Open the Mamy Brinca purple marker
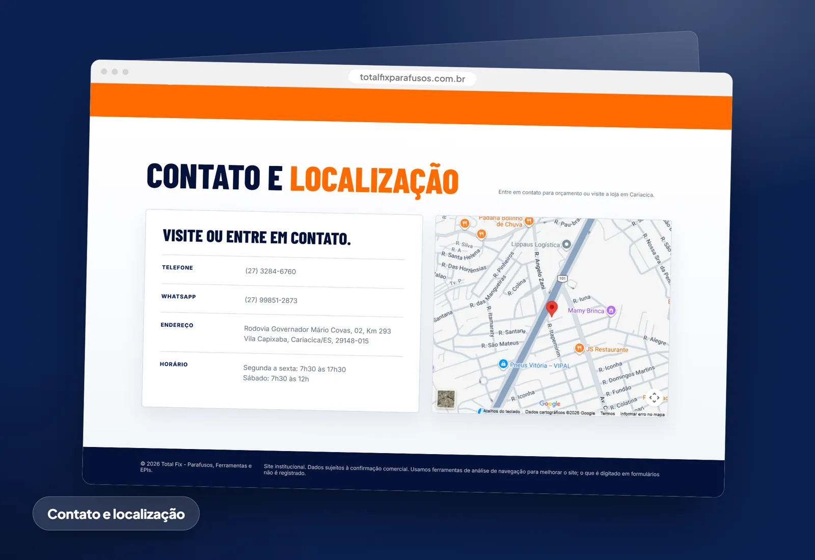The width and height of the screenshot is (815, 560). click(x=612, y=311)
